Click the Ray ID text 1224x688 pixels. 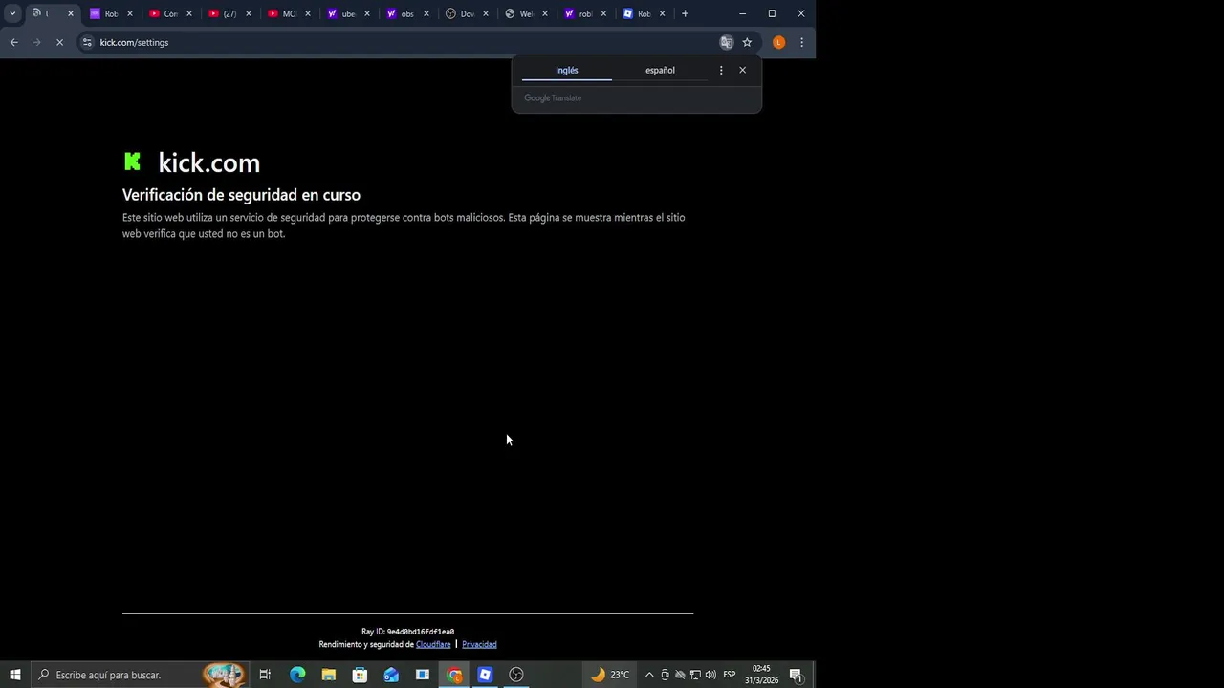click(407, 632)
